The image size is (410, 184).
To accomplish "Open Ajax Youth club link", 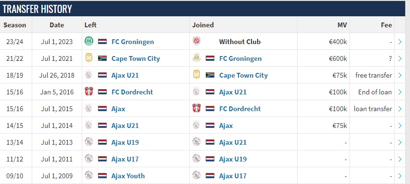I will click(x=128, y=176).
